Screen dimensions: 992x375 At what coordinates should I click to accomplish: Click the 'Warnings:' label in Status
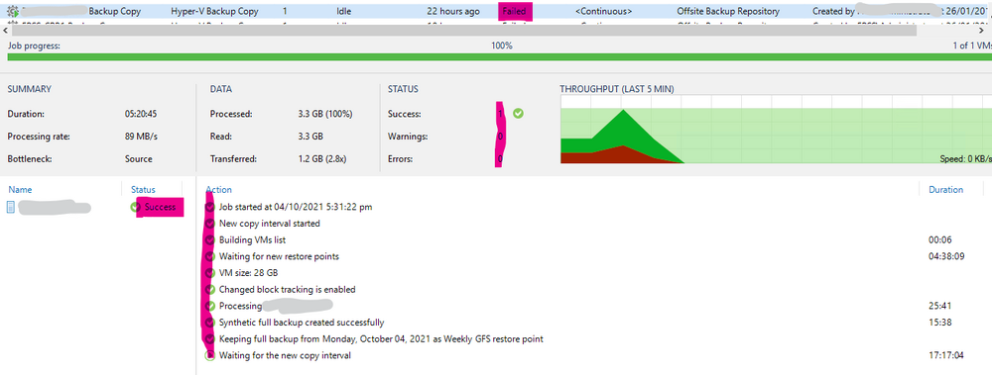407,137
